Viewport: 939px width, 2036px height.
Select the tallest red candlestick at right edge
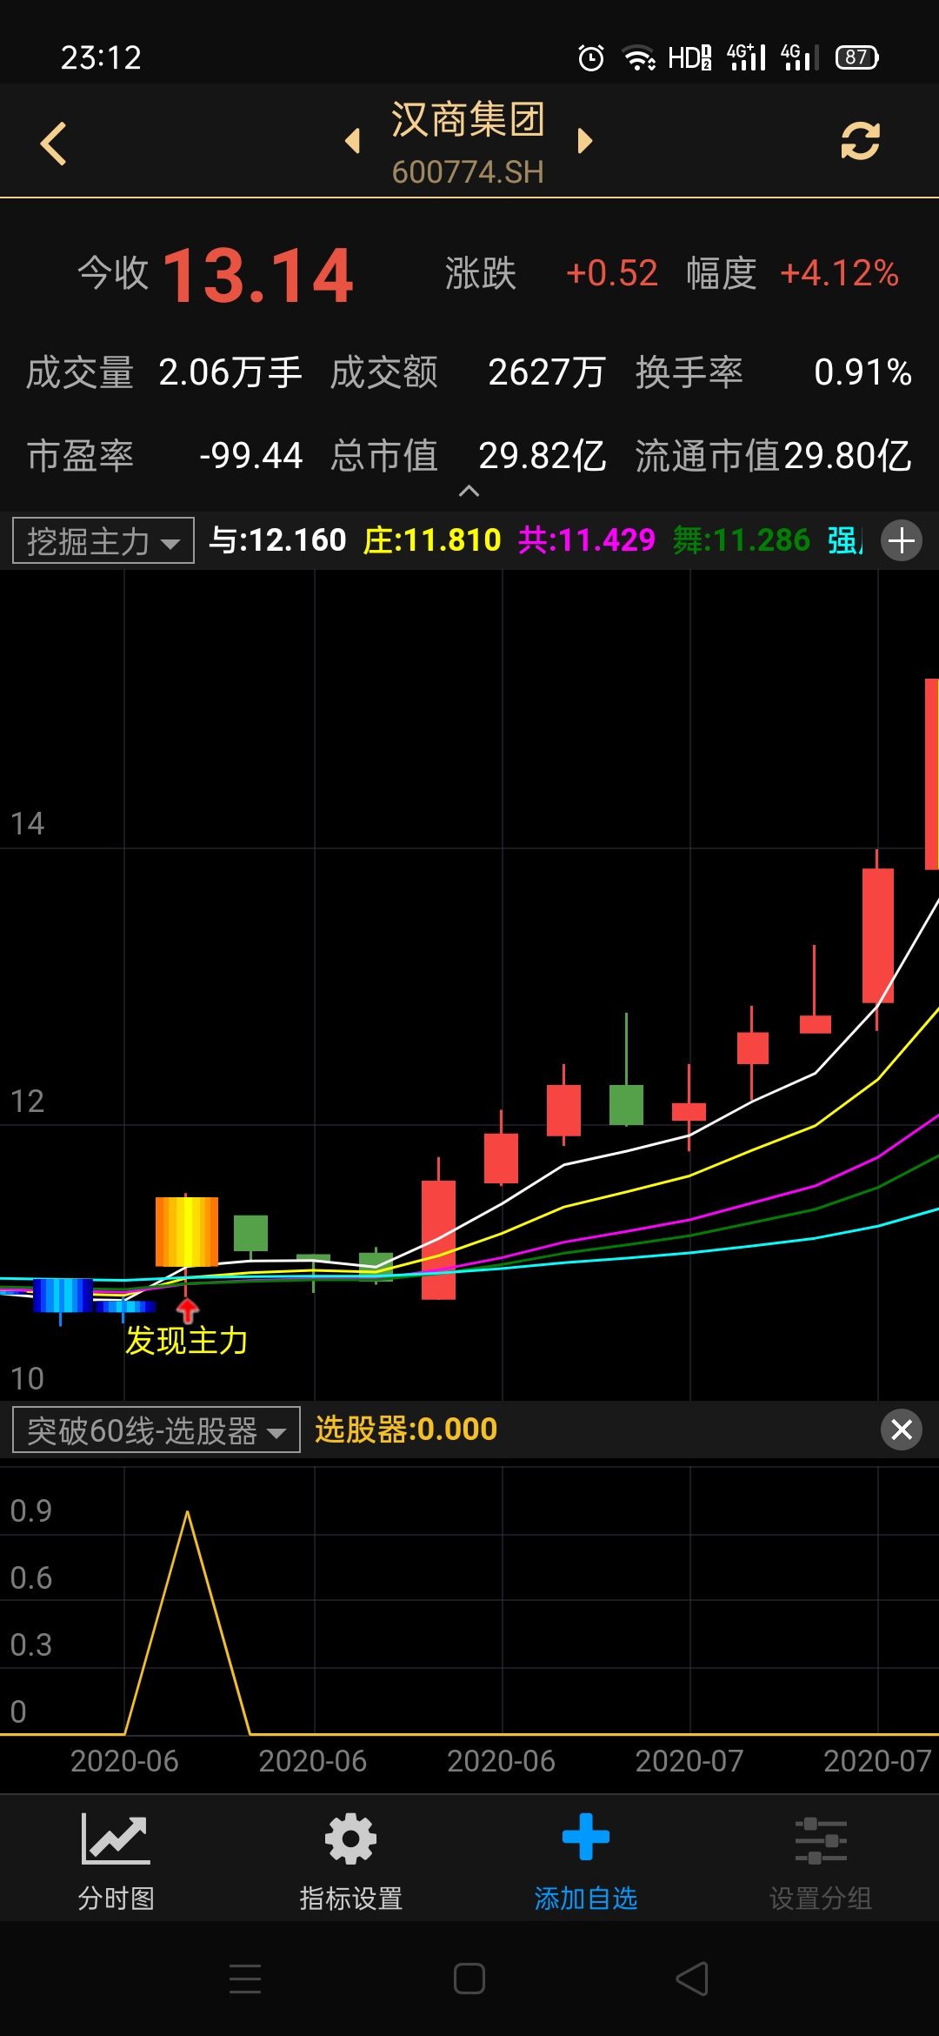(x=930, y=774)
